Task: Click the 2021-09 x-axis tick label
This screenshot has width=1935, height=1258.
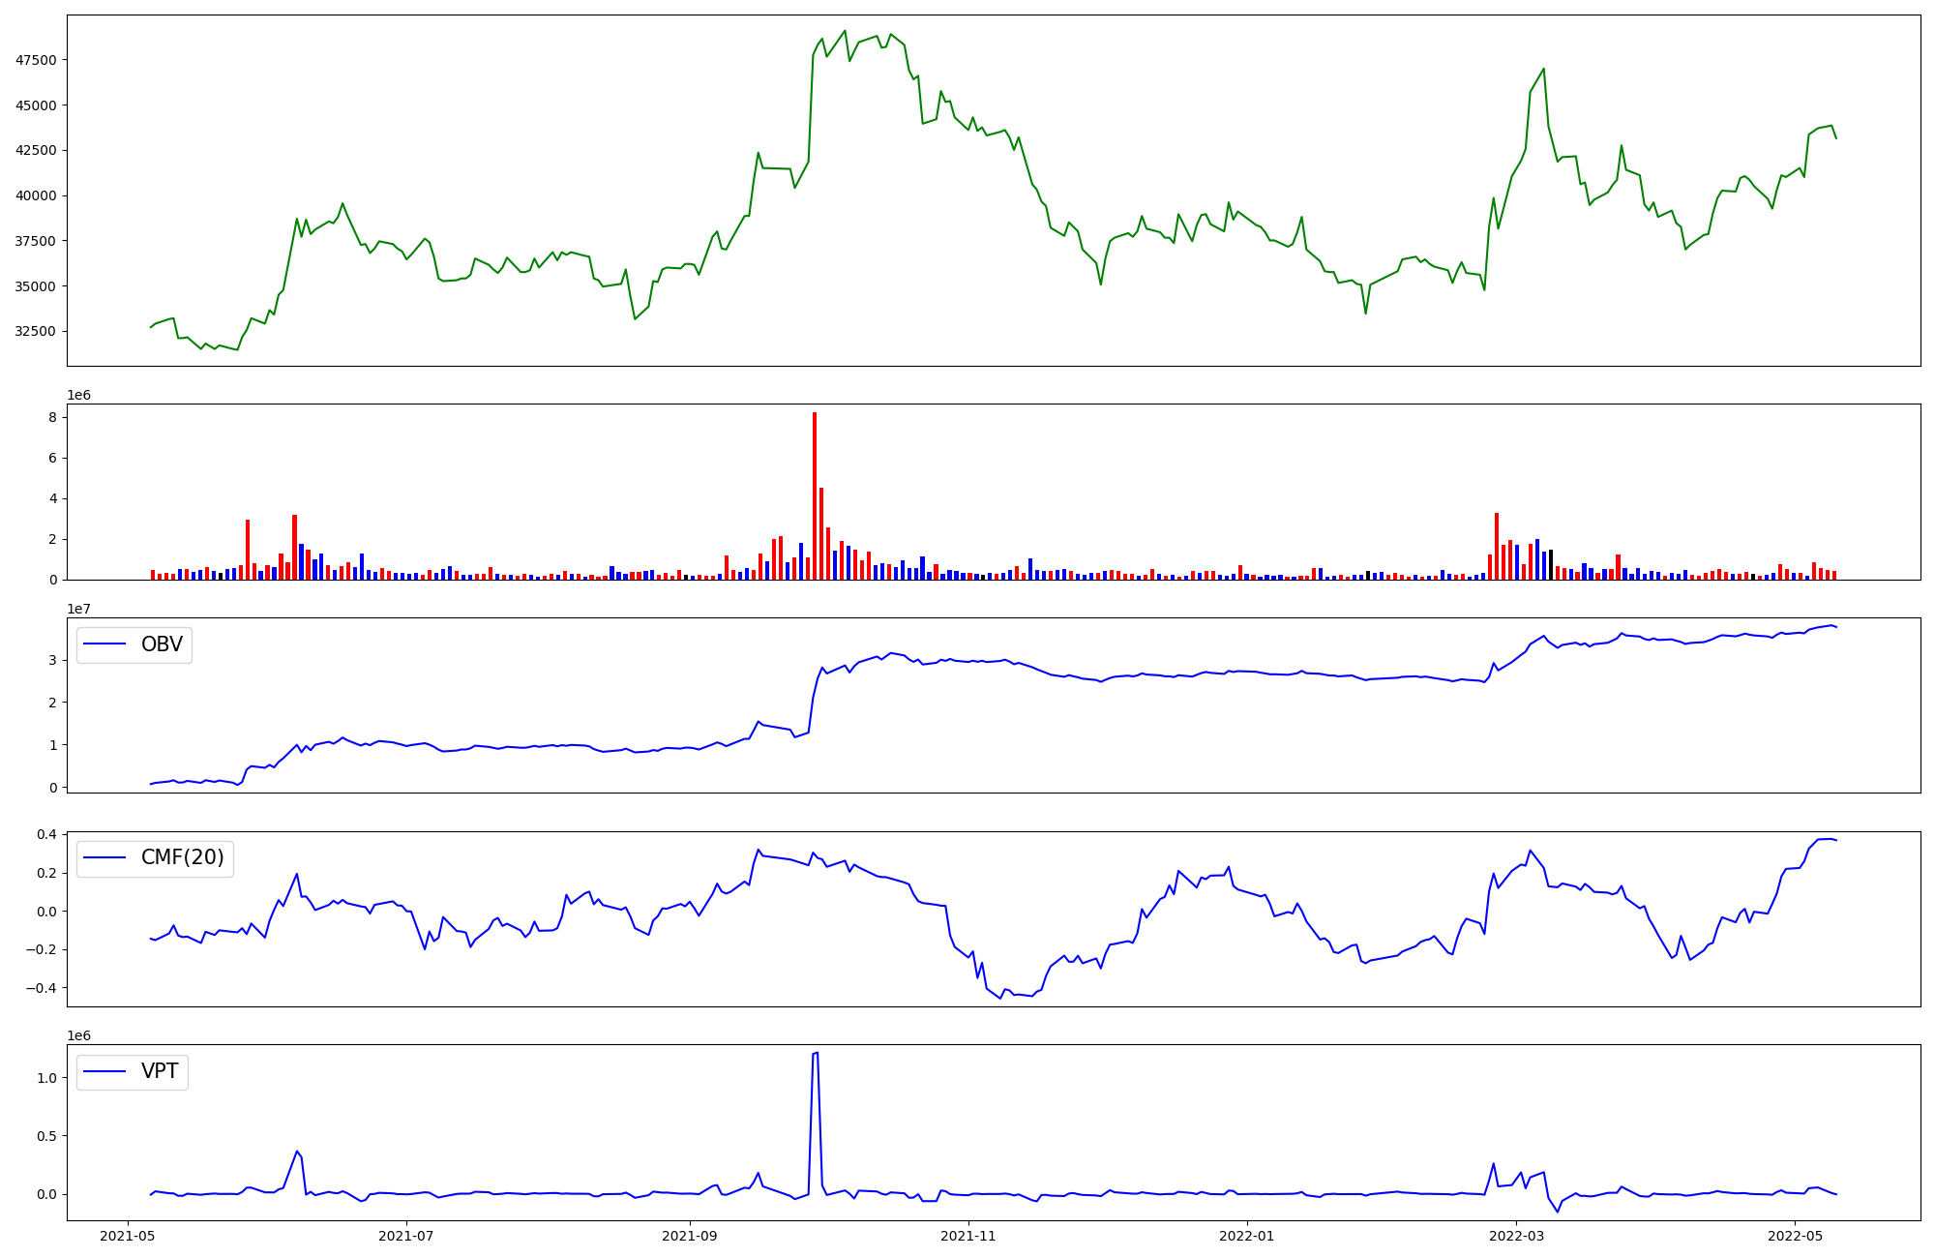Action: coord(690,1236)
